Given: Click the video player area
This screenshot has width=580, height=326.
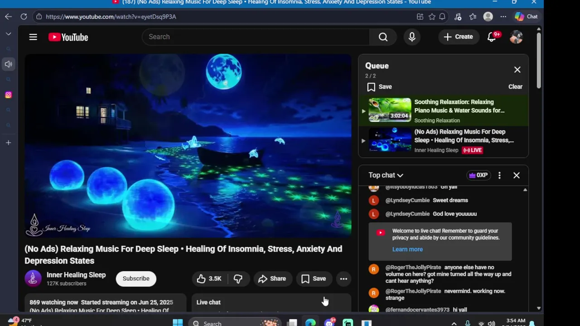Looking at the screenshot, I should point(188,146).
